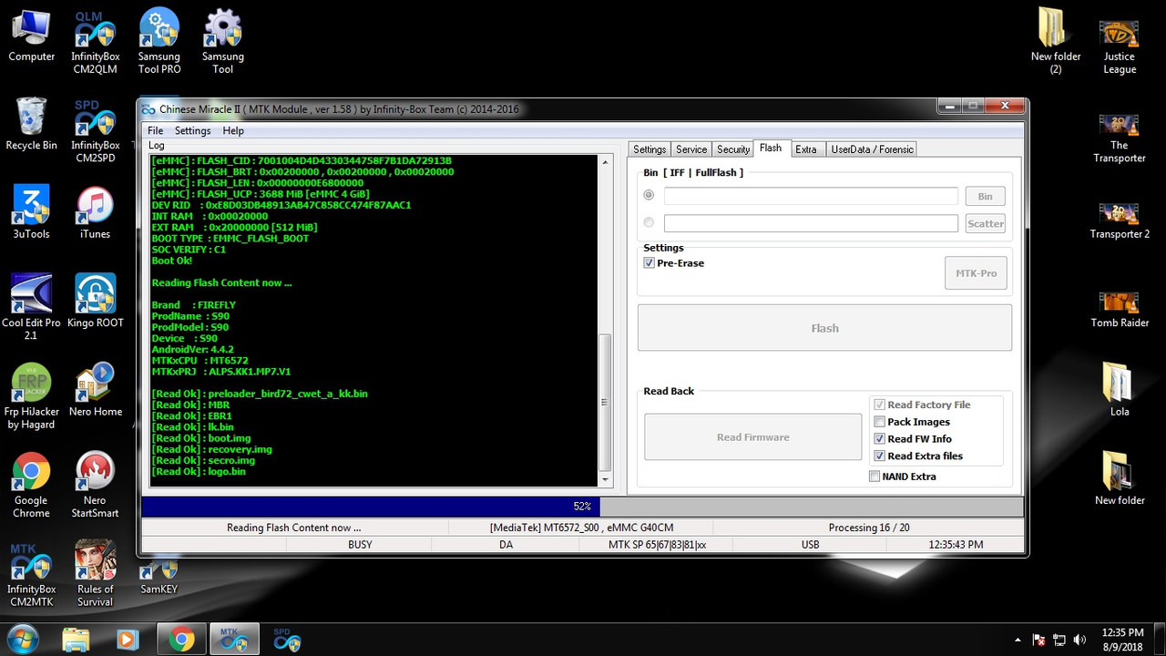1166x656 pixels.
Task: Click the Scatter file path field
Action: point(811,223)
